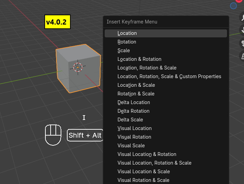
Task: Choose Visual Location & Rotation option
Action: point(166,154)
